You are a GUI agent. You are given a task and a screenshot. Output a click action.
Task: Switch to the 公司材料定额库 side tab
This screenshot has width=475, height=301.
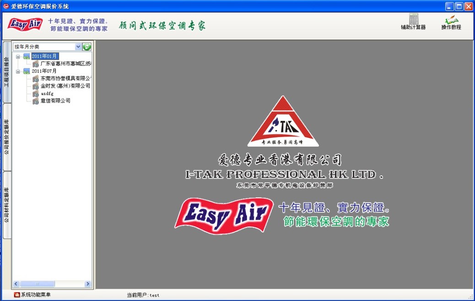coord(7,205)
